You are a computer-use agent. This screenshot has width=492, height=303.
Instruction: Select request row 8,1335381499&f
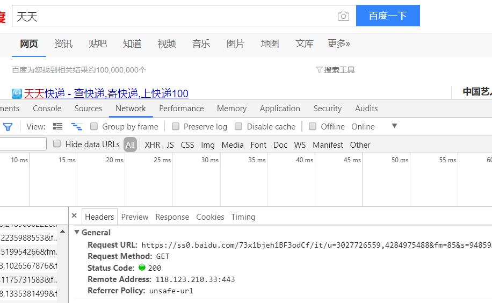click(x=28, y=293)
